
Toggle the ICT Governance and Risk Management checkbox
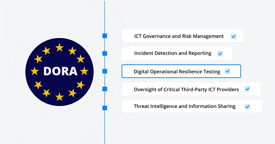pyautogui.click(x=233, y=36)
